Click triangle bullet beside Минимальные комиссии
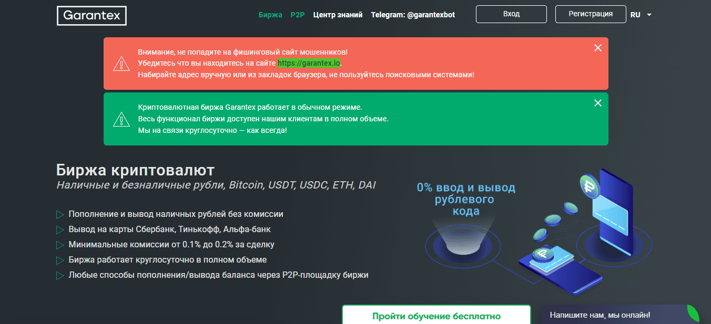 coord(60,245)
